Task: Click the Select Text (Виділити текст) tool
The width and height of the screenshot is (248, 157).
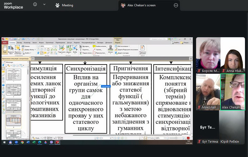Action: (11, 49)
